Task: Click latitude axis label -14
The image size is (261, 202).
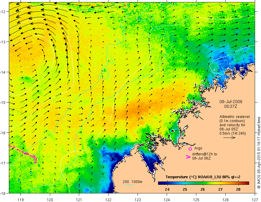Action: pyautogui.click(x=3, y=72)
